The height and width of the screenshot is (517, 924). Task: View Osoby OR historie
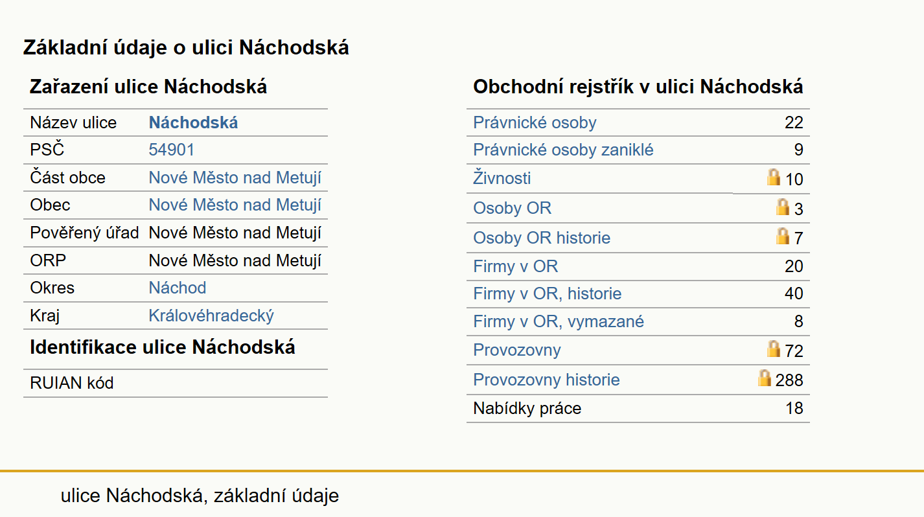click(x=542, y=238)
